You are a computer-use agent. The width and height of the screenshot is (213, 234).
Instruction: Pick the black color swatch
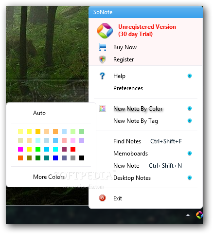82,158
